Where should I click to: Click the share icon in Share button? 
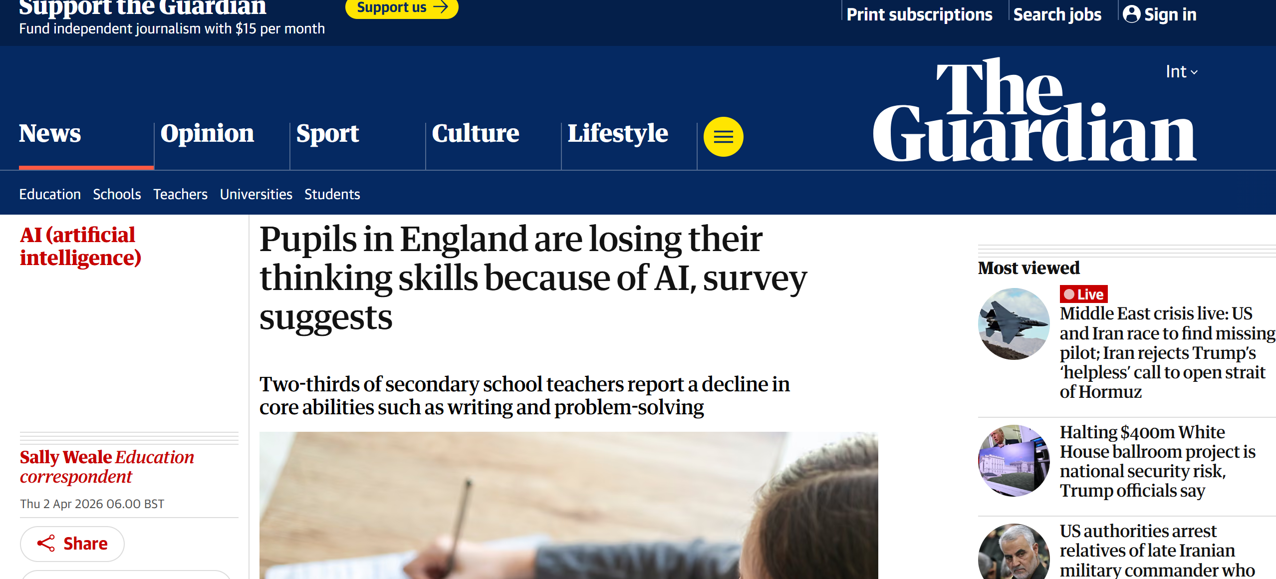point(46,543)
